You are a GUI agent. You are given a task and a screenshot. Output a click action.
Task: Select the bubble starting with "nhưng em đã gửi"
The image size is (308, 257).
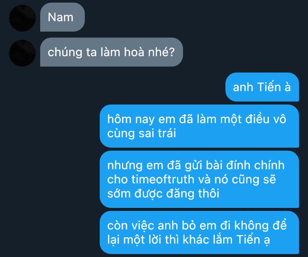point(199,179)
